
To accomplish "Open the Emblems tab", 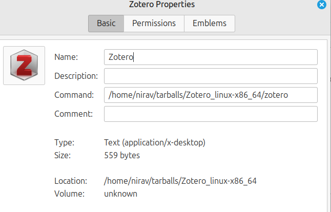I will point(210,24).
